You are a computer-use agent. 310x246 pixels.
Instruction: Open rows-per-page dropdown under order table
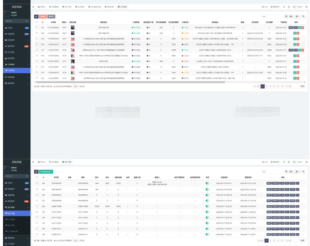pos(76,86)
